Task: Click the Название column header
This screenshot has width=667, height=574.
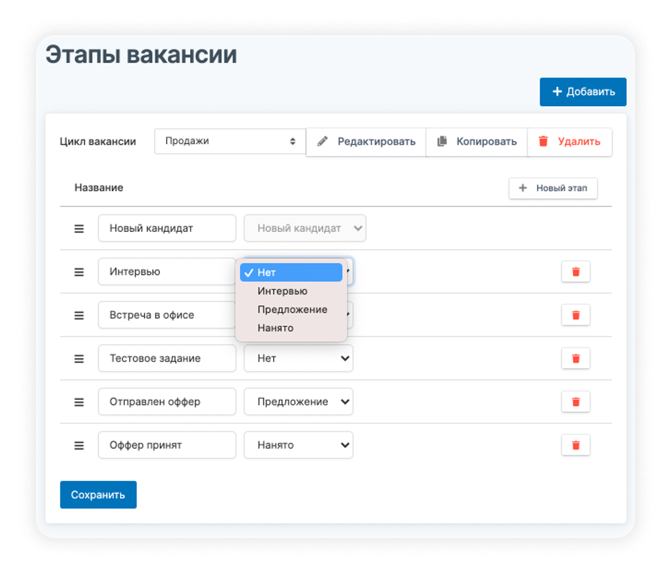Action: (x=99, y=188)
